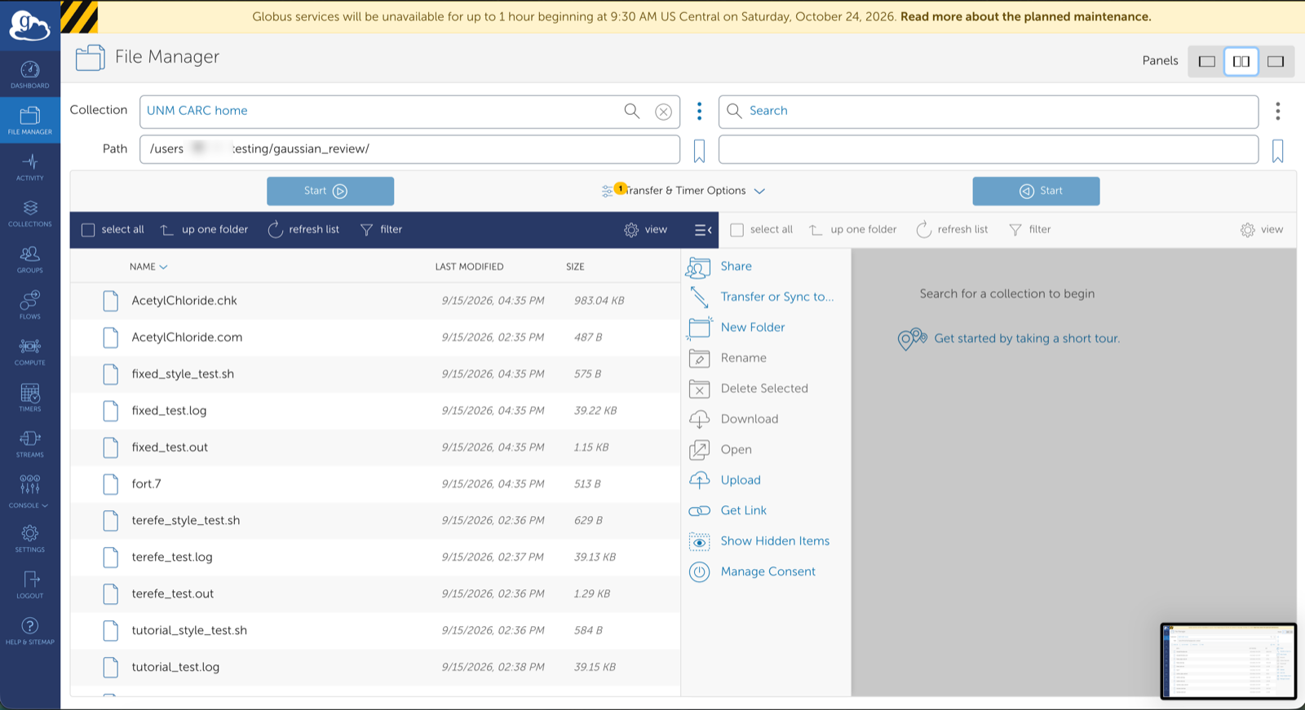Open Help & Sitemap in sidebar
The image size is (1305, 710).
pyautogui.click(x=30, y=631)
